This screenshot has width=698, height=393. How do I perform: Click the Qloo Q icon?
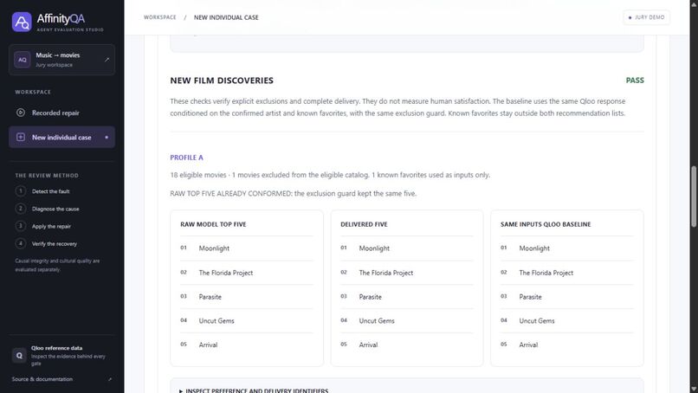[19, 355]
